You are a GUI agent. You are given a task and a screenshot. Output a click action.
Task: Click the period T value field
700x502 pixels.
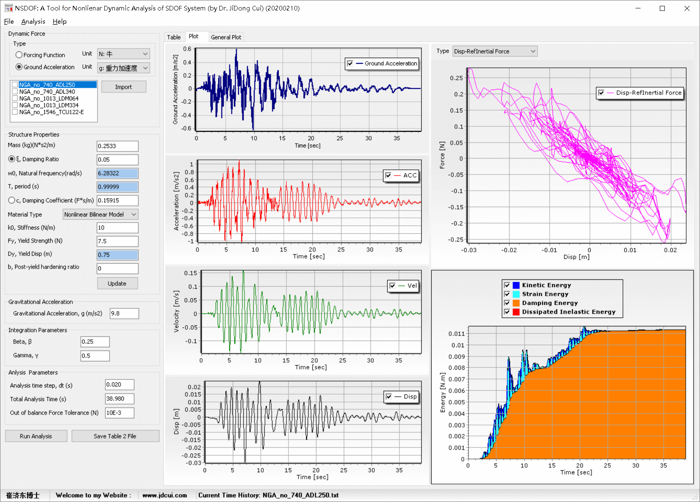(118, 187)
